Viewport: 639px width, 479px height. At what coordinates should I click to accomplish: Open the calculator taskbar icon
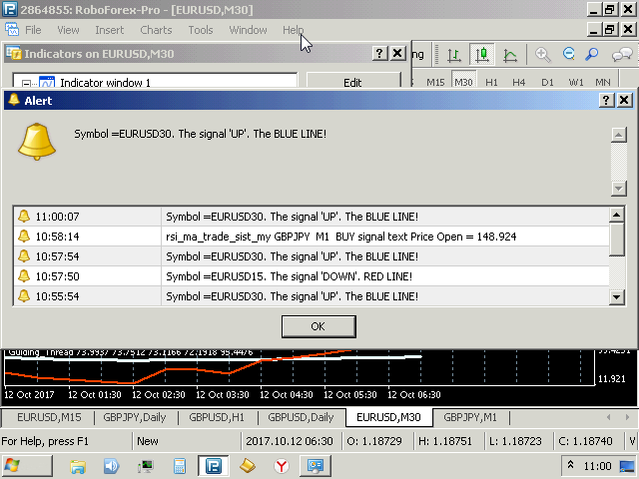[x=180, y=466]
